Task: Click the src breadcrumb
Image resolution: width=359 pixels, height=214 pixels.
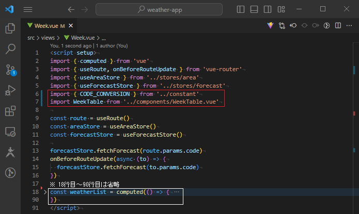Action: pyautogui.click(x=31, y=38)
